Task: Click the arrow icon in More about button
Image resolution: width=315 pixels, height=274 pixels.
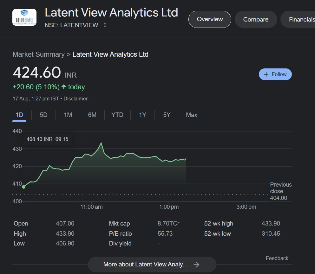Action: (197, 264)
